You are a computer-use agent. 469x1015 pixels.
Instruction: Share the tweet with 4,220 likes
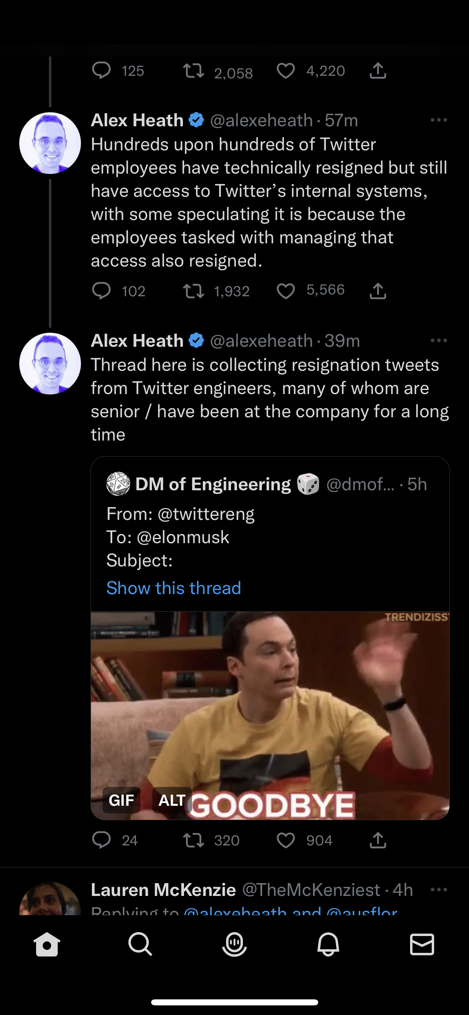(x=378, y=71)
